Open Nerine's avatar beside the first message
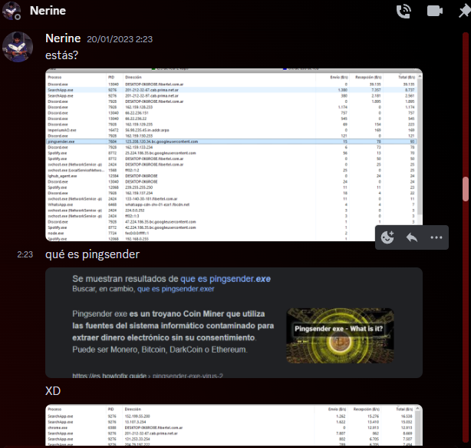 pos(18,48)
